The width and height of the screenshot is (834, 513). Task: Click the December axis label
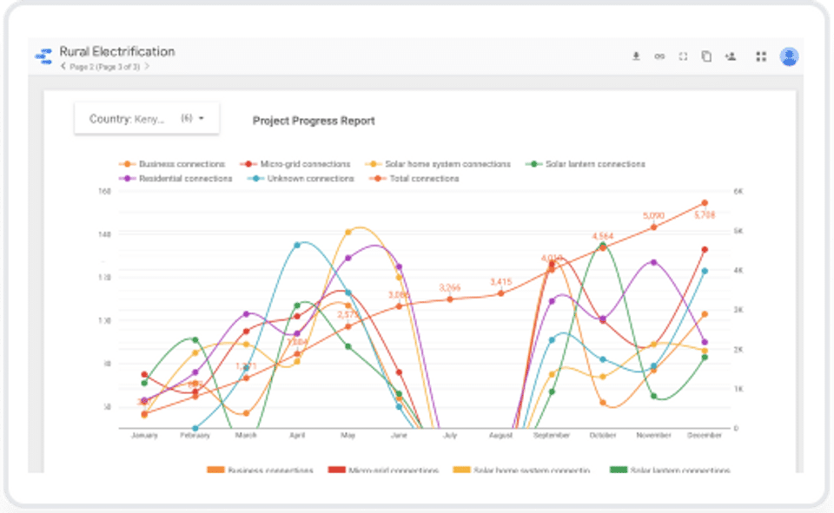tap(705, 436)
